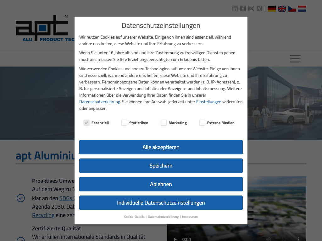Follow the Cookie-Details footer link
Image resolution: width=322 pixels, height=241 pixels.
[134, 217]
